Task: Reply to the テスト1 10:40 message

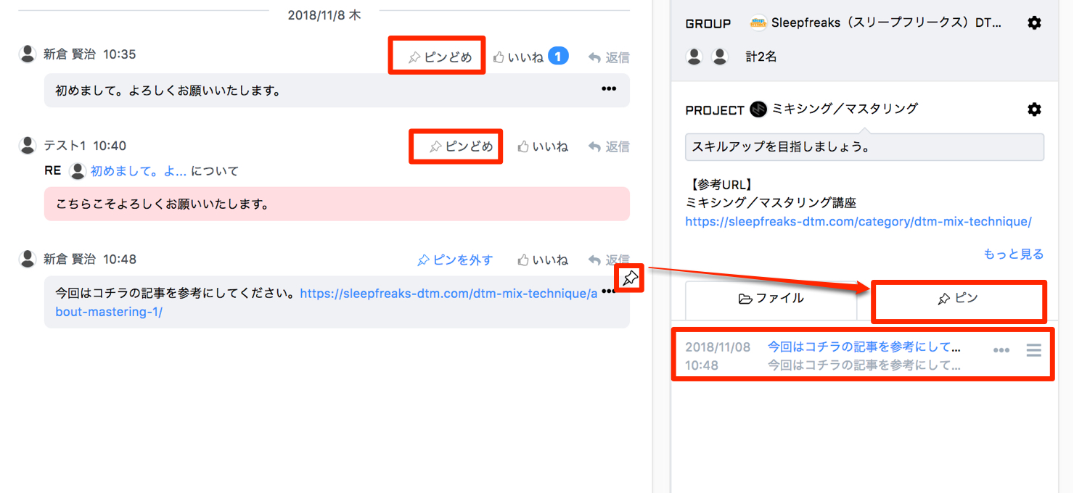Action: (609, 146)
